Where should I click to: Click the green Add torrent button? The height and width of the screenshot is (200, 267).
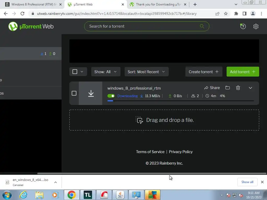[x=243, y=72]
